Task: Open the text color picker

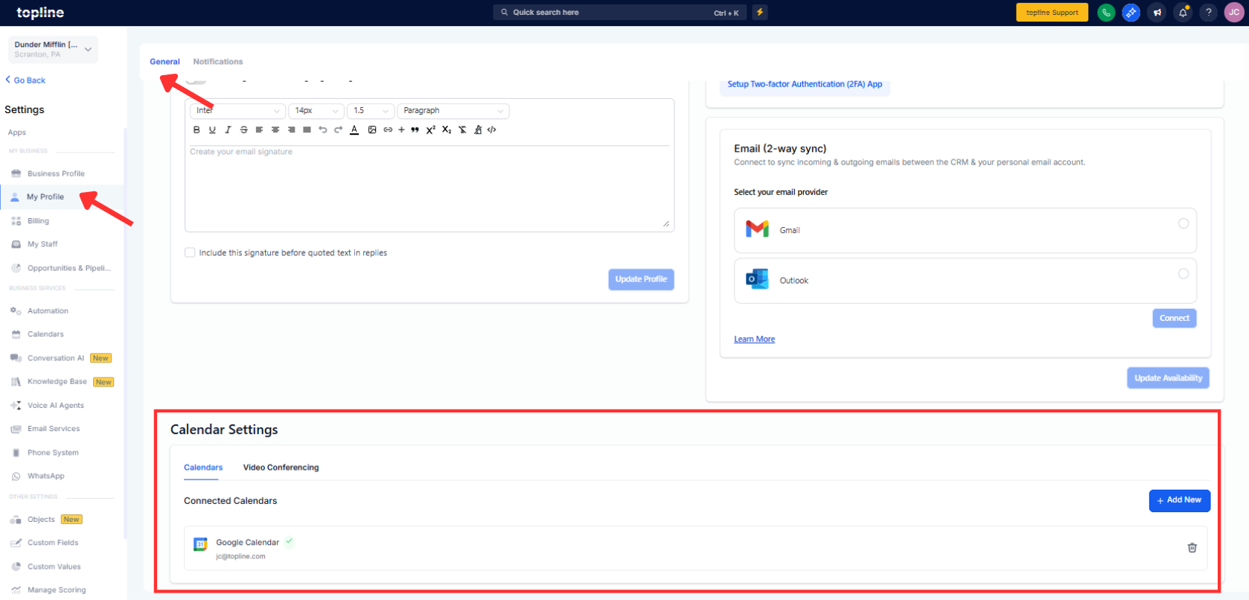Action: tap(354, 130)
